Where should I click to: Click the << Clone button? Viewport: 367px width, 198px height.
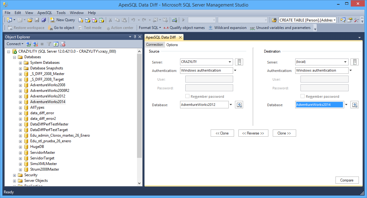(x=222, y=133)
